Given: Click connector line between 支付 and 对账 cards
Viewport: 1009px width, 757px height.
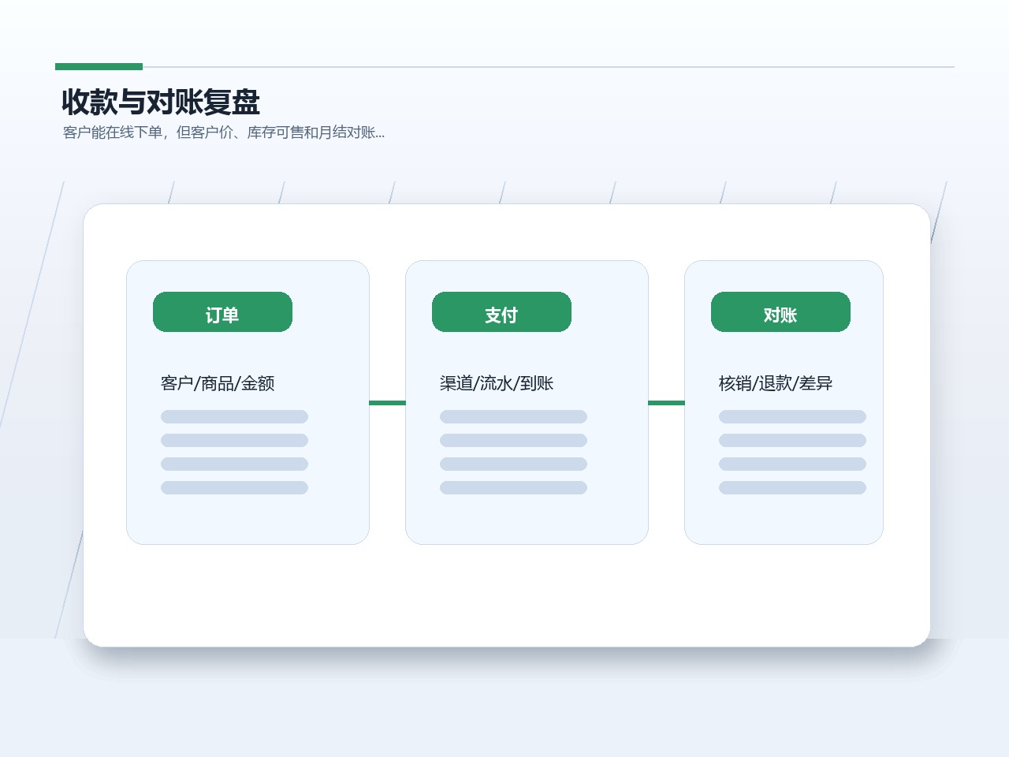Looking at the screenshot, I should click(x=666, y=403).
